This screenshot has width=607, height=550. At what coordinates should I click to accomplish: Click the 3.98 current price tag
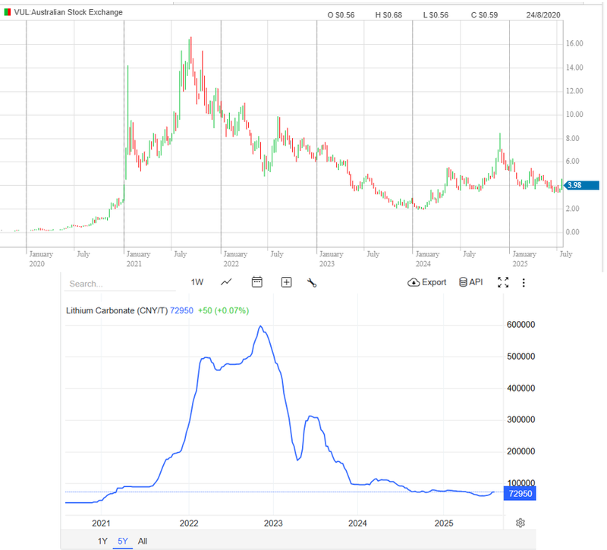[x=583, y=185]
